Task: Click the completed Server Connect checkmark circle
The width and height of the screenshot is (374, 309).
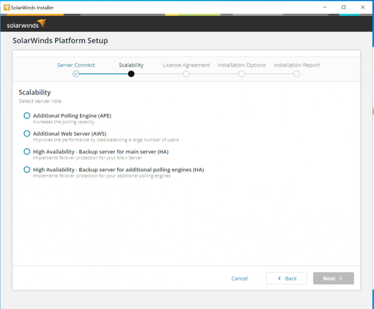Action: click(x=76, y=74)
